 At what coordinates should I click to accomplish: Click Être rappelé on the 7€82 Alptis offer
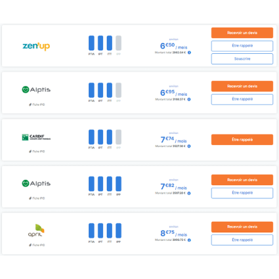[x=242, y=193]
